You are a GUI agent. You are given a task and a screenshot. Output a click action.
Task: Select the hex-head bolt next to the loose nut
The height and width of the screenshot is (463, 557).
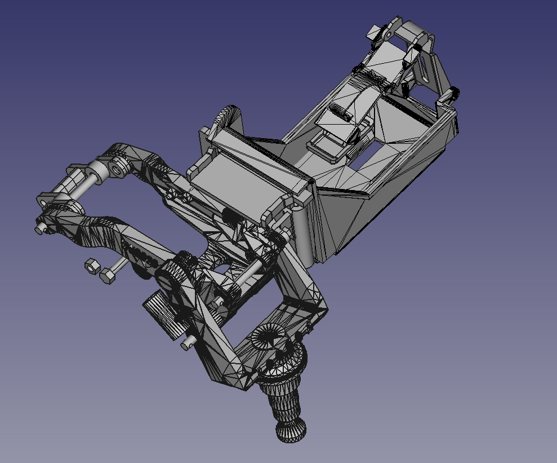point(114,271)
